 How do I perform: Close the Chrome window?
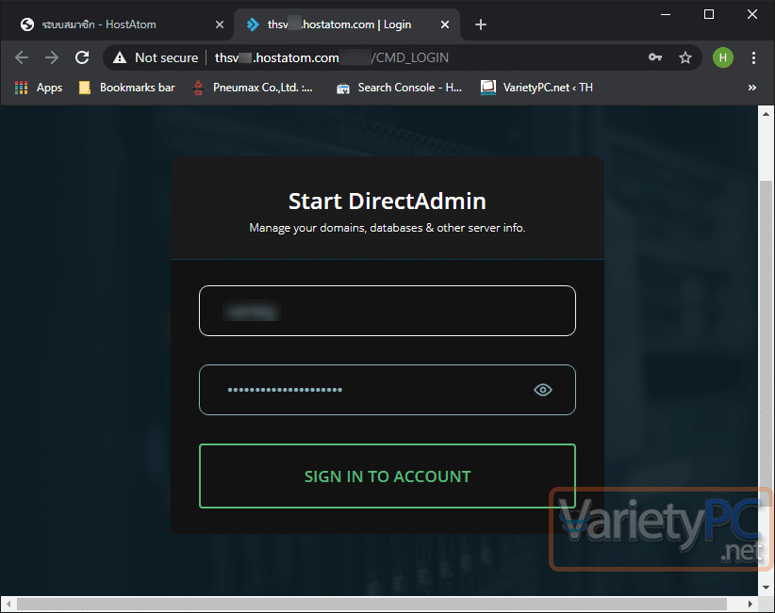751,14
